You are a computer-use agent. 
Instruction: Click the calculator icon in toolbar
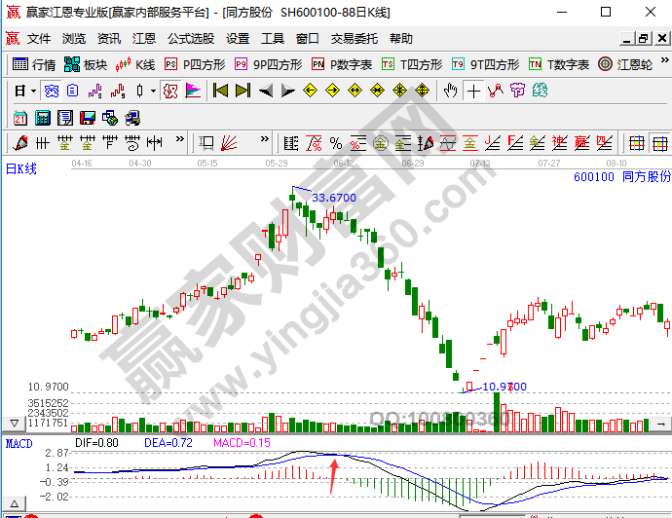pyautogui.click(x=42, y=118)
